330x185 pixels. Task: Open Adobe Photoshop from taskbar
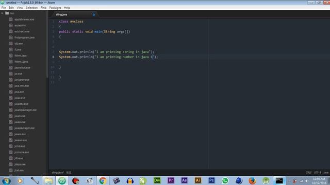click(x=211, y=180)
